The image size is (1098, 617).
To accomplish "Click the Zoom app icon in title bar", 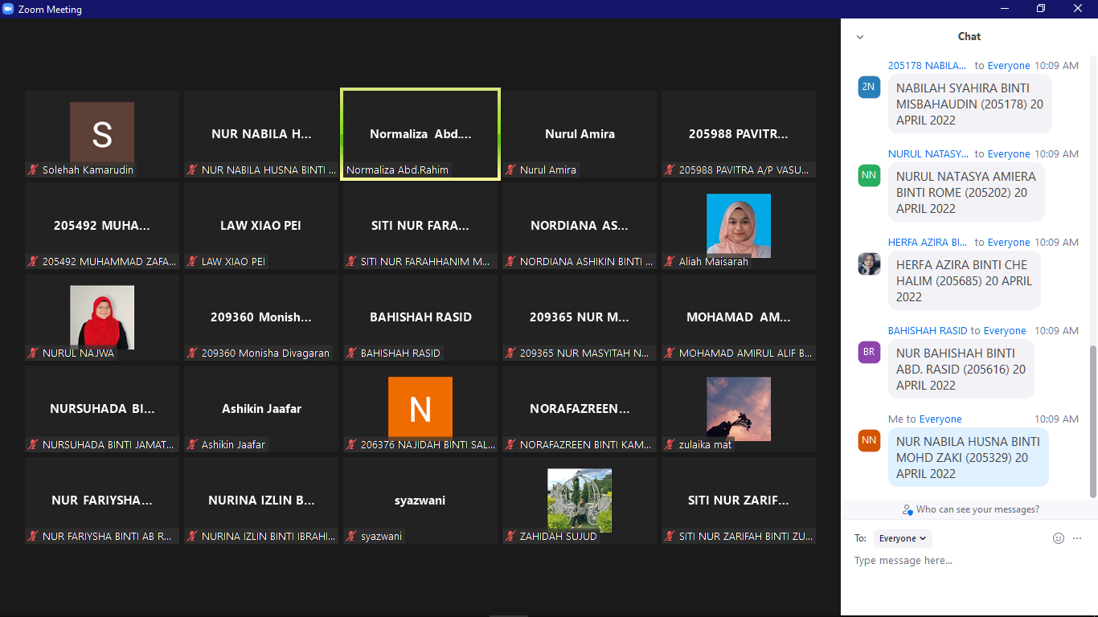I will click(9, 9).
